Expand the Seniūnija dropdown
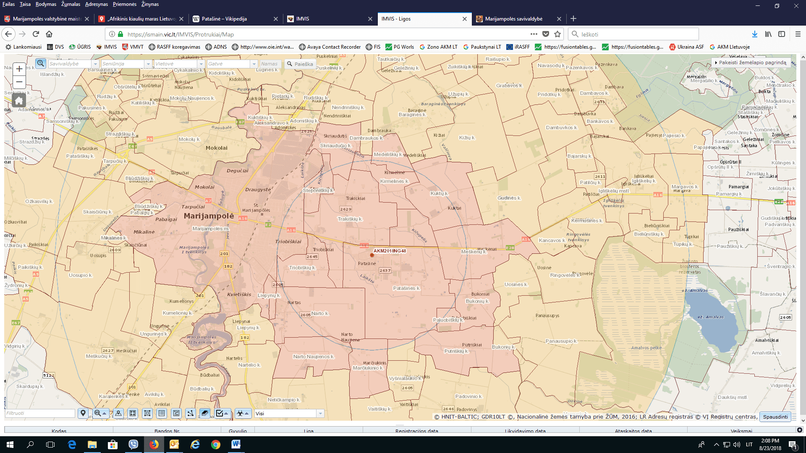 click(x=148, y=64)
